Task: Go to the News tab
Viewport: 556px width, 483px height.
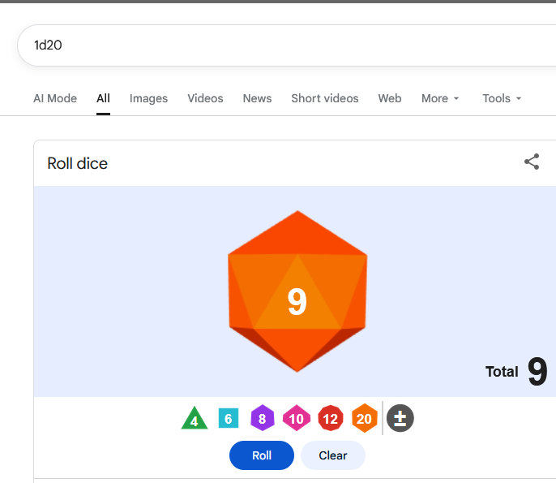Action: tap(257, 98)
